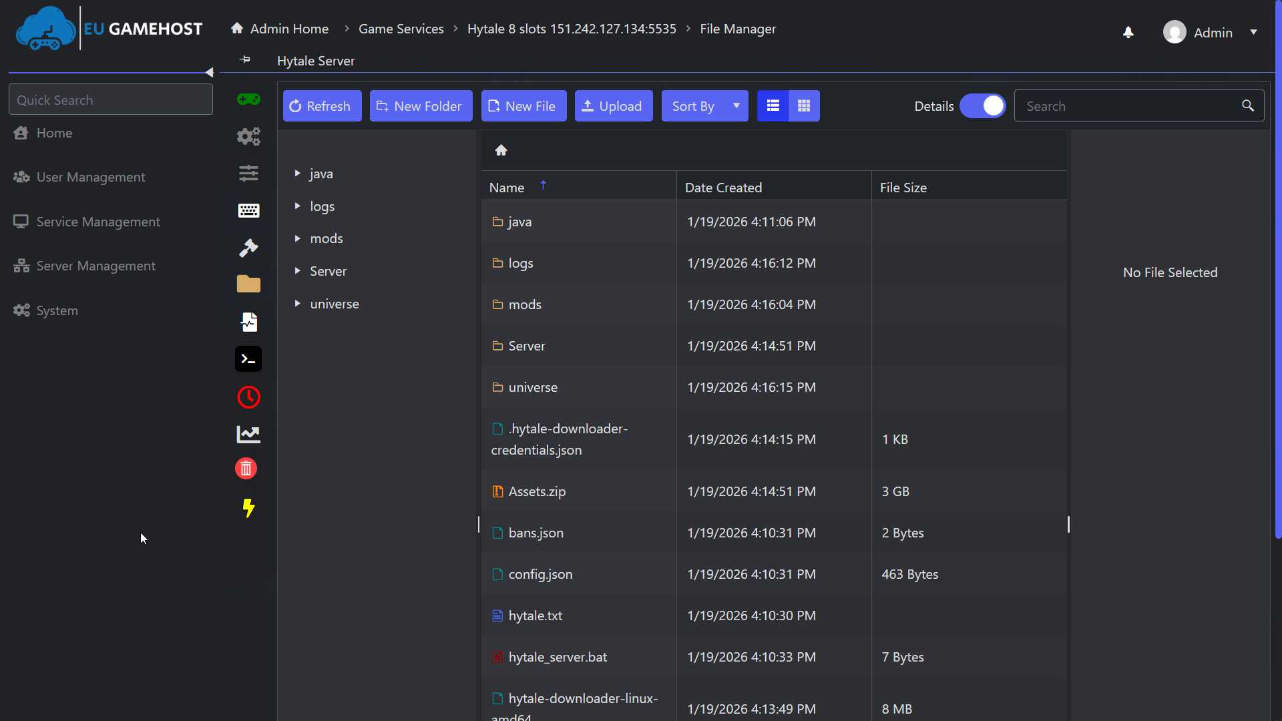Expand the logs folder in the tree
Screen dimensions: 1282x721
click(298, 206)
